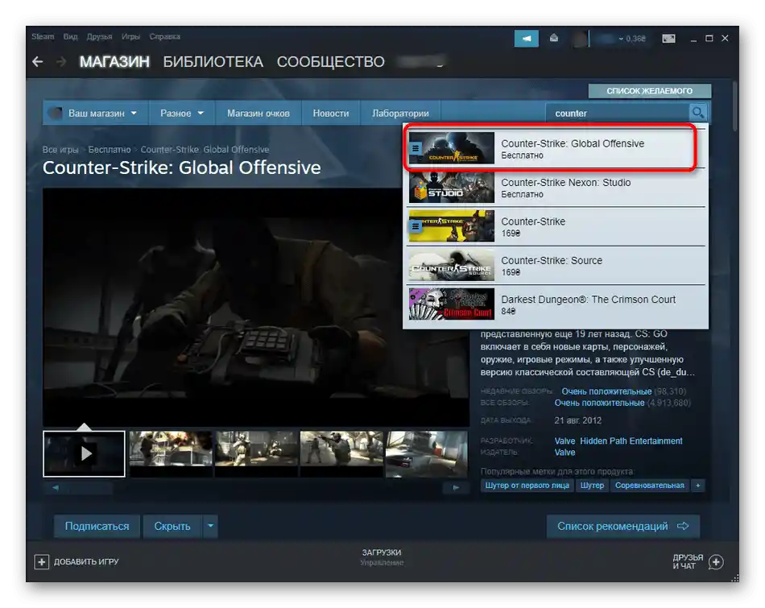Image resolution: width=765 pixels, height=608 pixels.
Task: Switch to Big Picture mode icon
Action: pos(668,38)
